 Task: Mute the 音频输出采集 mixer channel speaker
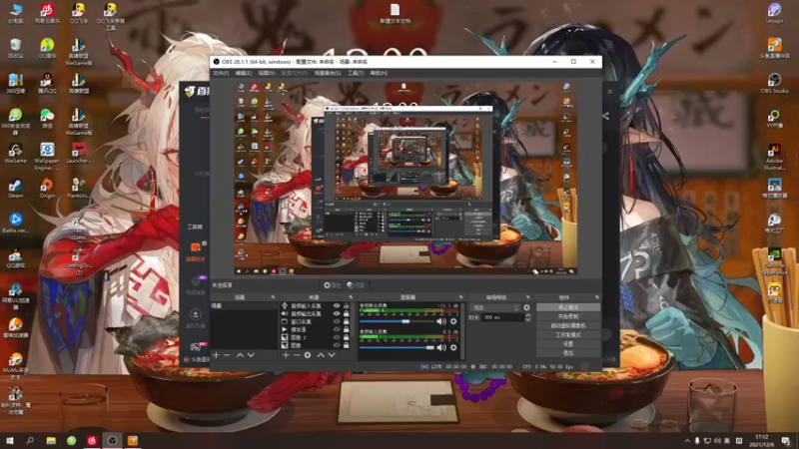tap(441, 321)
